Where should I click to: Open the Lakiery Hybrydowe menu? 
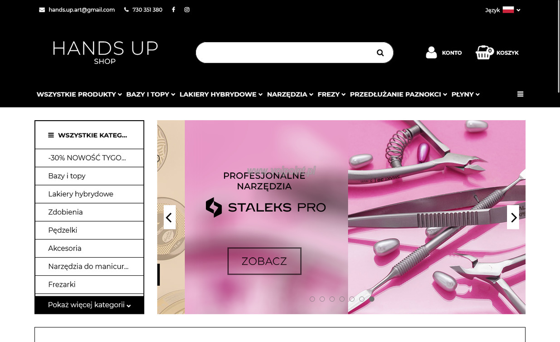221,94
